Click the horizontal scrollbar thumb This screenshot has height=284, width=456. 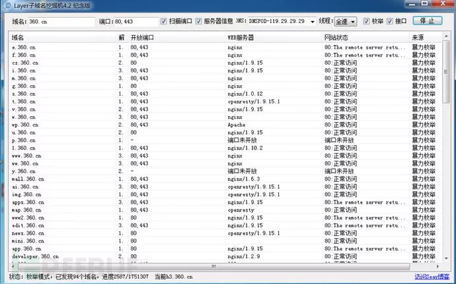pos(213,266)
